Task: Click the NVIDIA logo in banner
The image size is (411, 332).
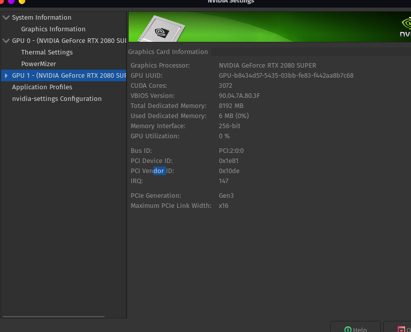Action: 406,27
